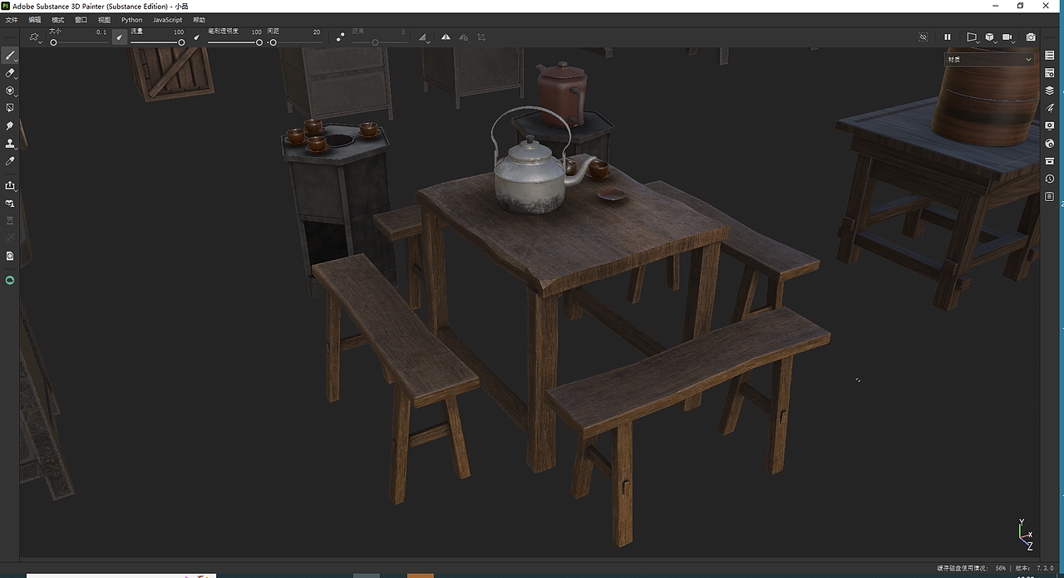Open the 窗口 menu
The image size is (1064, 578).
[x=81, y=19]
